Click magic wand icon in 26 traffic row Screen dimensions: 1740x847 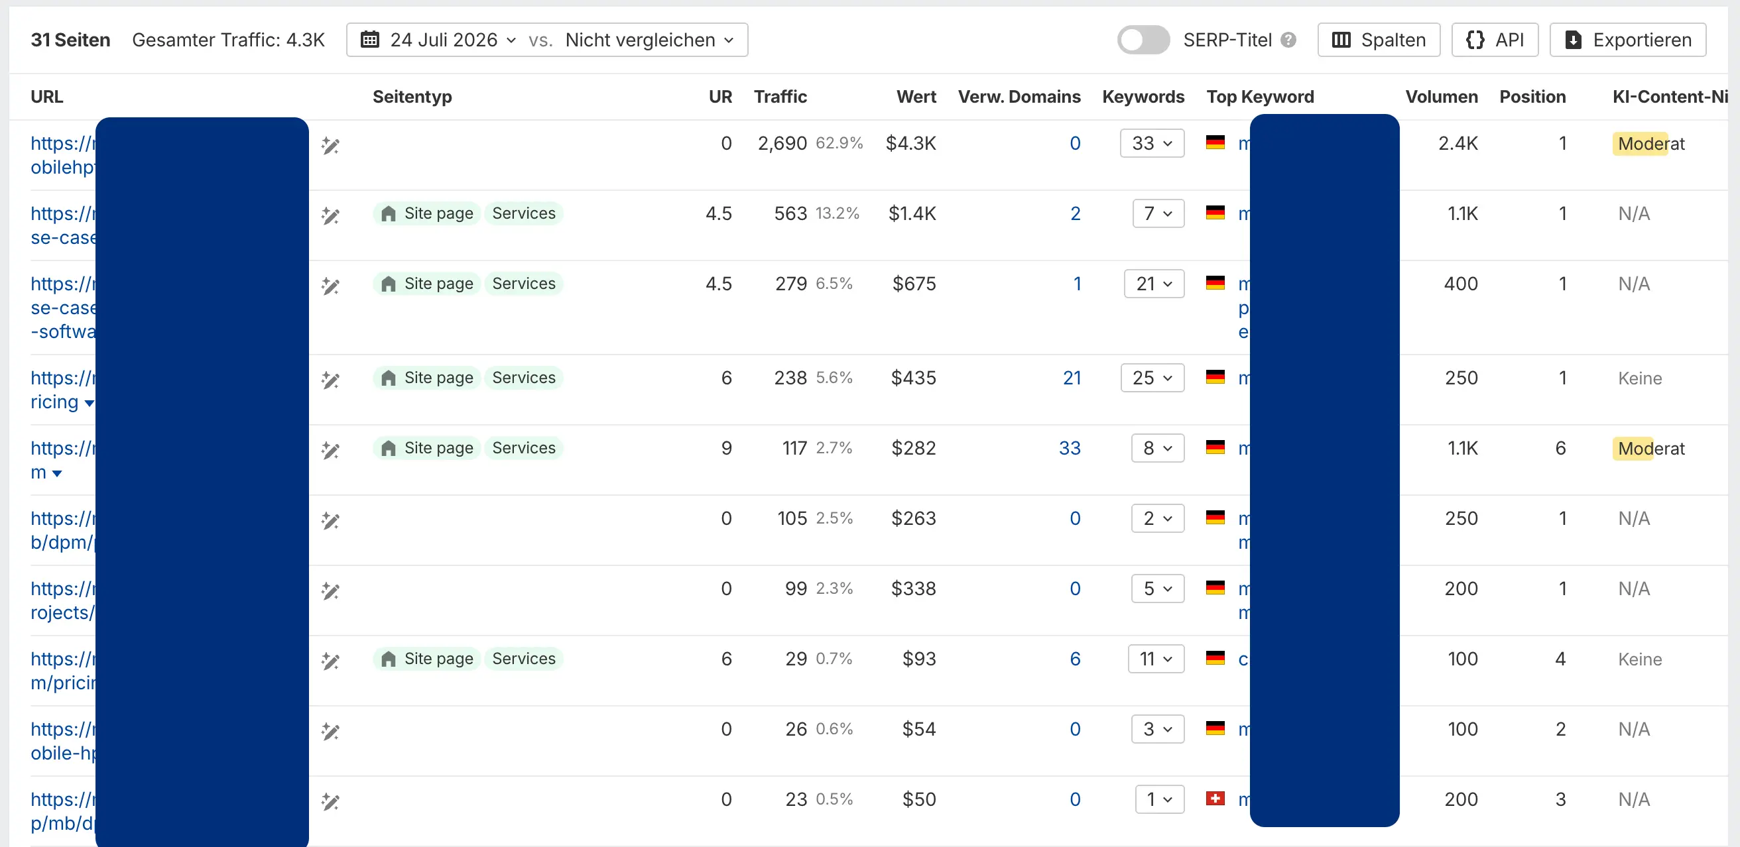[x=330, y=731]
